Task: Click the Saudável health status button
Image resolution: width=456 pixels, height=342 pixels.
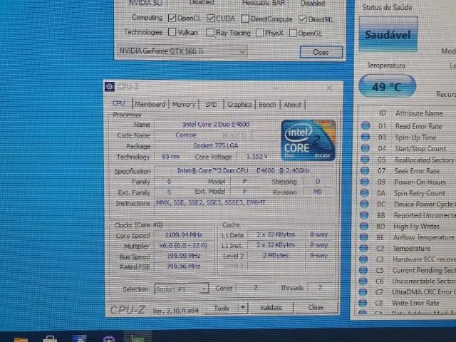Action: pyautogui.click(x=388, y=34)
